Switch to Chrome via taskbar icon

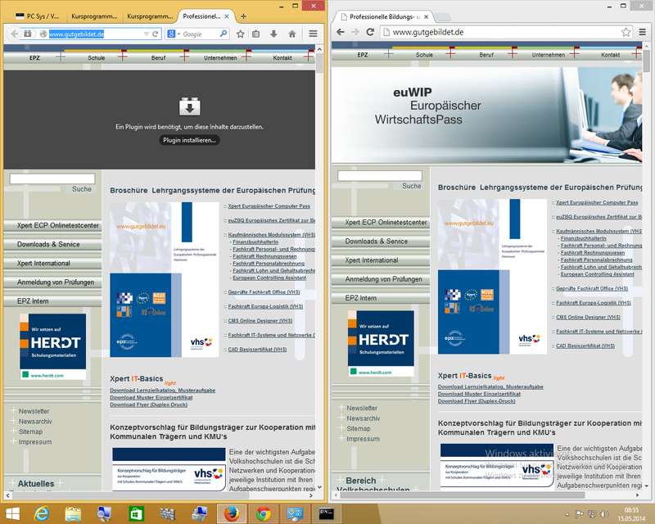pyautogui.click(x=263, y=513)
